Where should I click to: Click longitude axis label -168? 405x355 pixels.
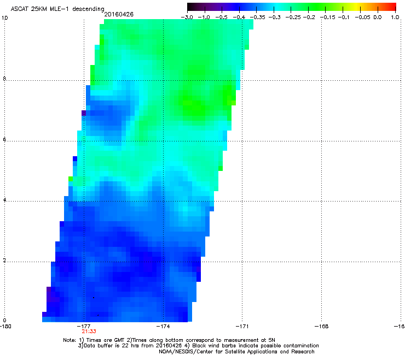pyautogui.click(x=321, y=327)
